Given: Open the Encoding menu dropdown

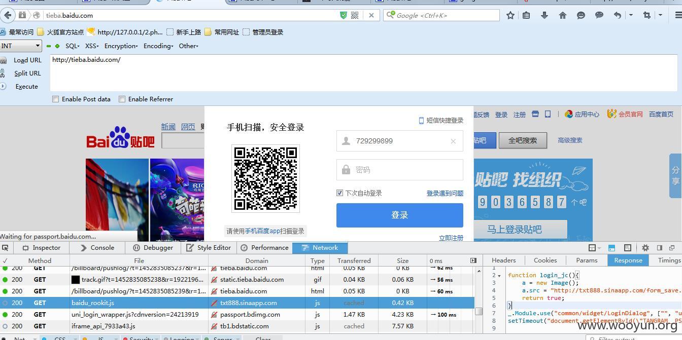Looking at the screenshot, I should pos(158,46).
